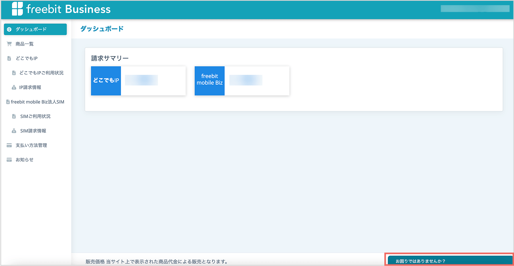Click the dashboard gauge icon in sidebar
Viewport: 514px width, 266px height.
click(x=10, y=29)
